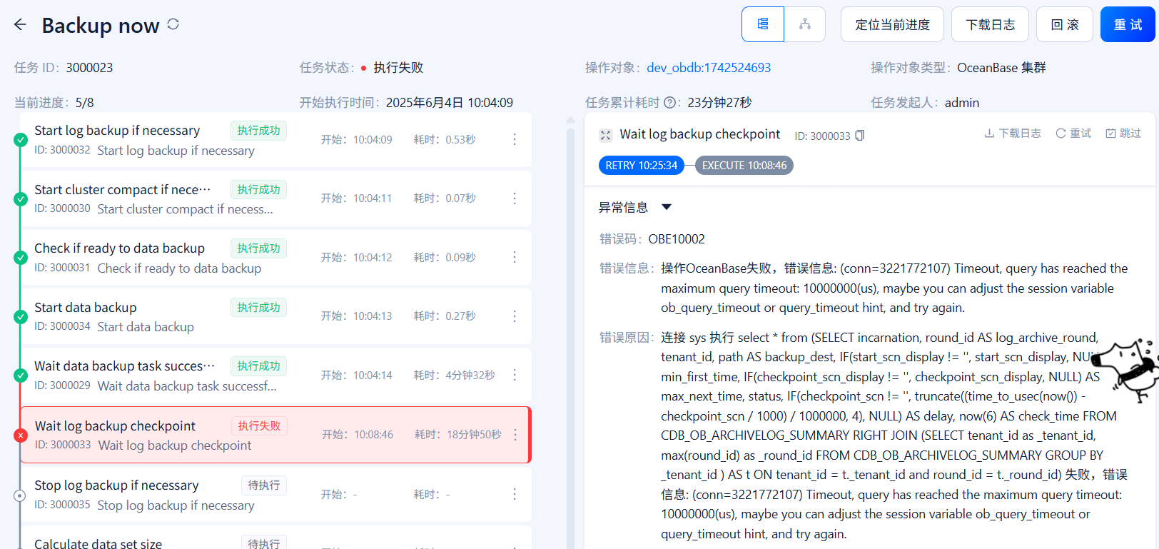
Task: Switch to list view layout
Action: pyautogui.click(x=763, y=24)
